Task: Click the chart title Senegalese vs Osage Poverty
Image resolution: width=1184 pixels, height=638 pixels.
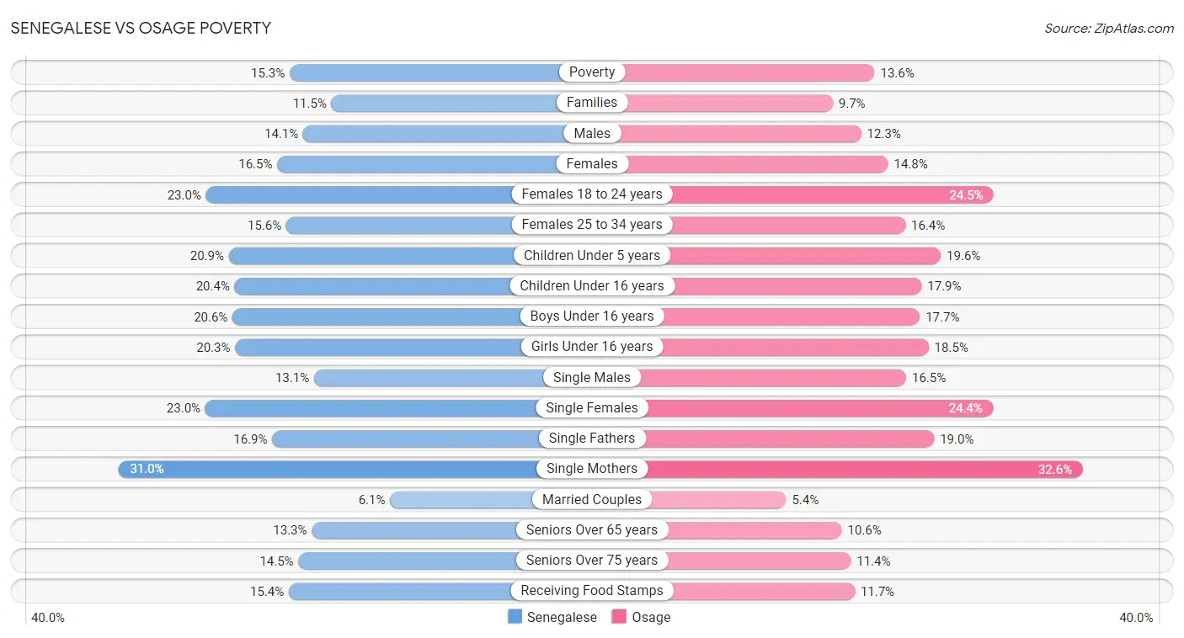Action: click(x=141, y=28)
